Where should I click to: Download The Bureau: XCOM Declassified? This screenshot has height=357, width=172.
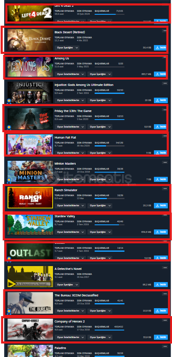[x=161, y=311]
